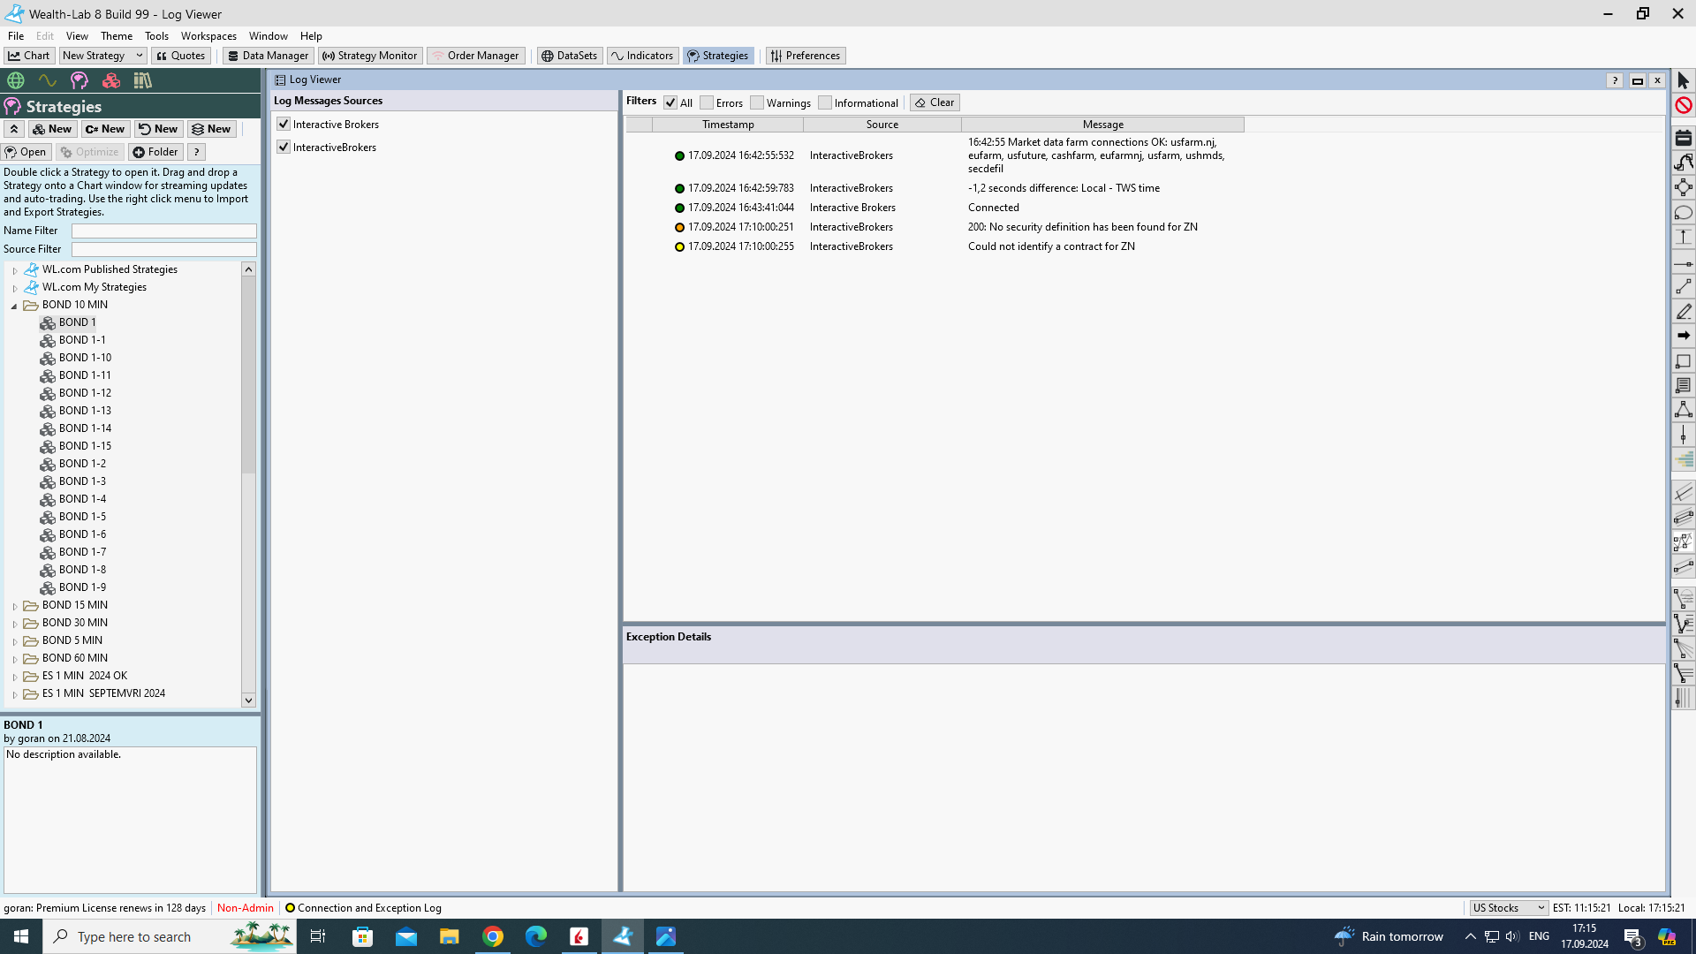Screen dimensions: 1696x954
Task: Enable the Errors filter checkbox
Action: pyautogui.click(x=707, y=103)
